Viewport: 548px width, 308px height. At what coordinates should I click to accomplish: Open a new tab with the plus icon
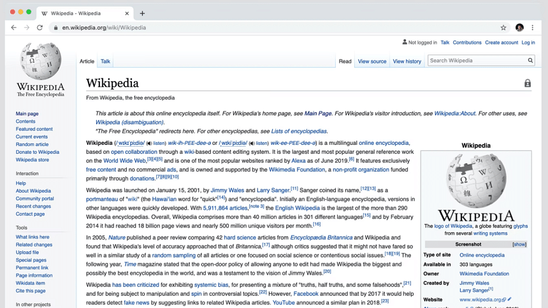(x=142, y=13)
